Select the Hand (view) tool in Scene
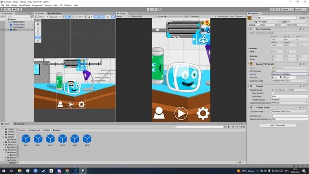This screenshot has height=174, width=309. tap(38, 24)
